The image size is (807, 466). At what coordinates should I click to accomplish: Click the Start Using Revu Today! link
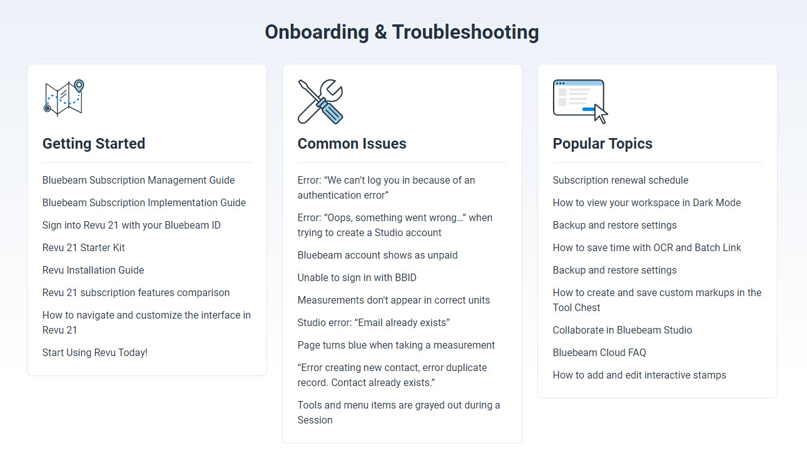click(x=95, y=352)
